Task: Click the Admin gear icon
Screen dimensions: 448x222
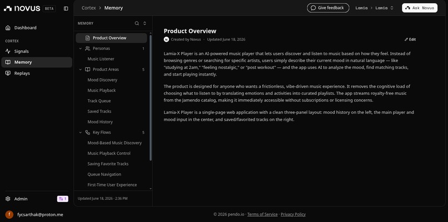Action: [x=8, y=199]
